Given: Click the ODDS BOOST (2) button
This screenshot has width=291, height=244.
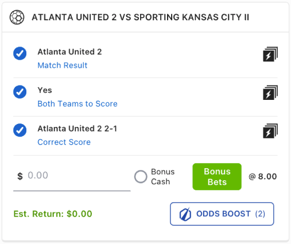Looking at the screenshot, I should [x=222, y=214].
